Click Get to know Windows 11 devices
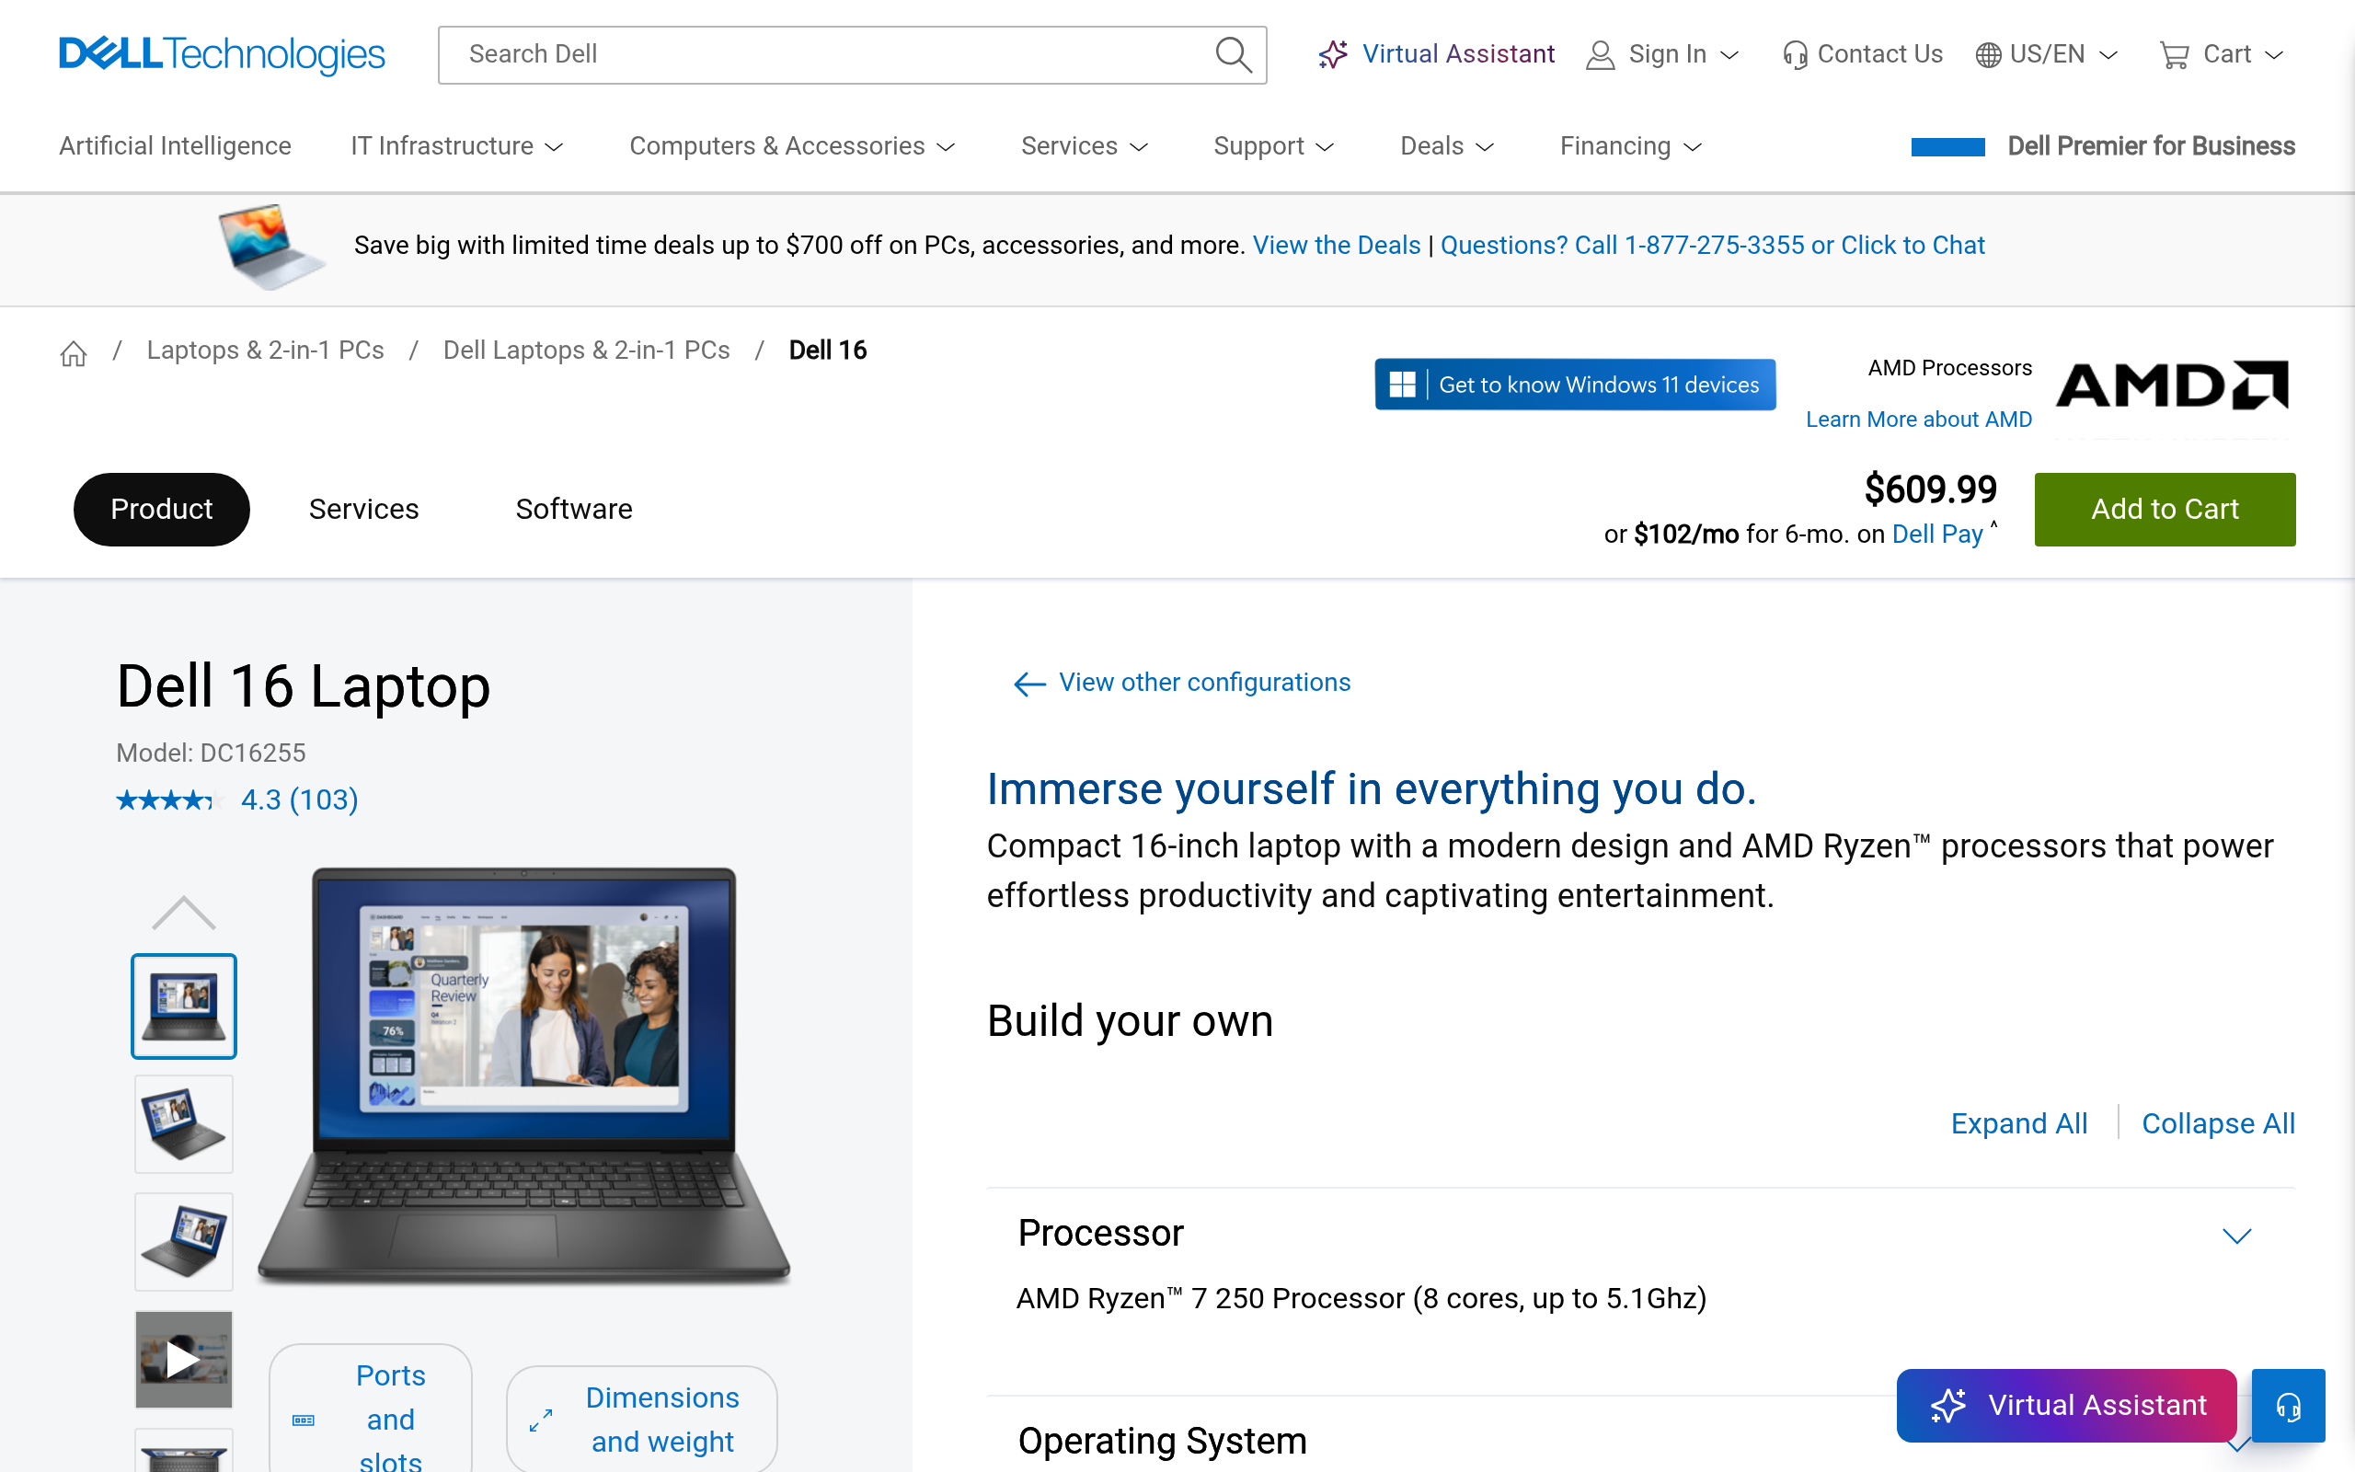This screenshot has width=2355, height=1472. pos(1575,385)
